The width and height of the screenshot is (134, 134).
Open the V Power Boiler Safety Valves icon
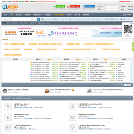click(x=73, y=128)
